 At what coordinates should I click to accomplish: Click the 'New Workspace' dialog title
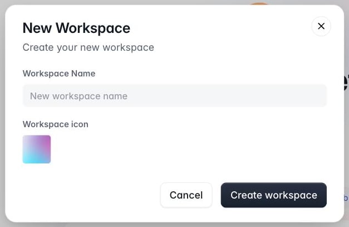click(76, 28)
